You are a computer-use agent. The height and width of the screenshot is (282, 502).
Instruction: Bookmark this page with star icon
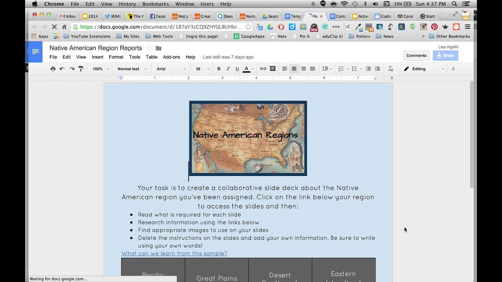click(x=248, y=27)
